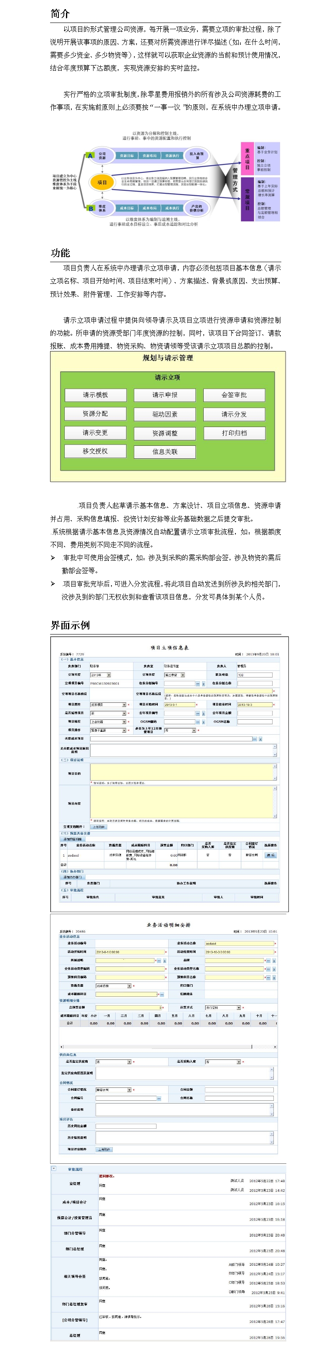The width and height of the screenshot is (331, 1350).
Task: Select the 请示变更 button
Action: [95, 432]
